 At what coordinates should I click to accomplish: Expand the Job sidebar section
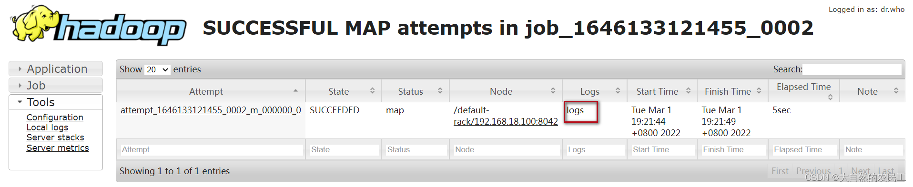[x=56, y=86]
